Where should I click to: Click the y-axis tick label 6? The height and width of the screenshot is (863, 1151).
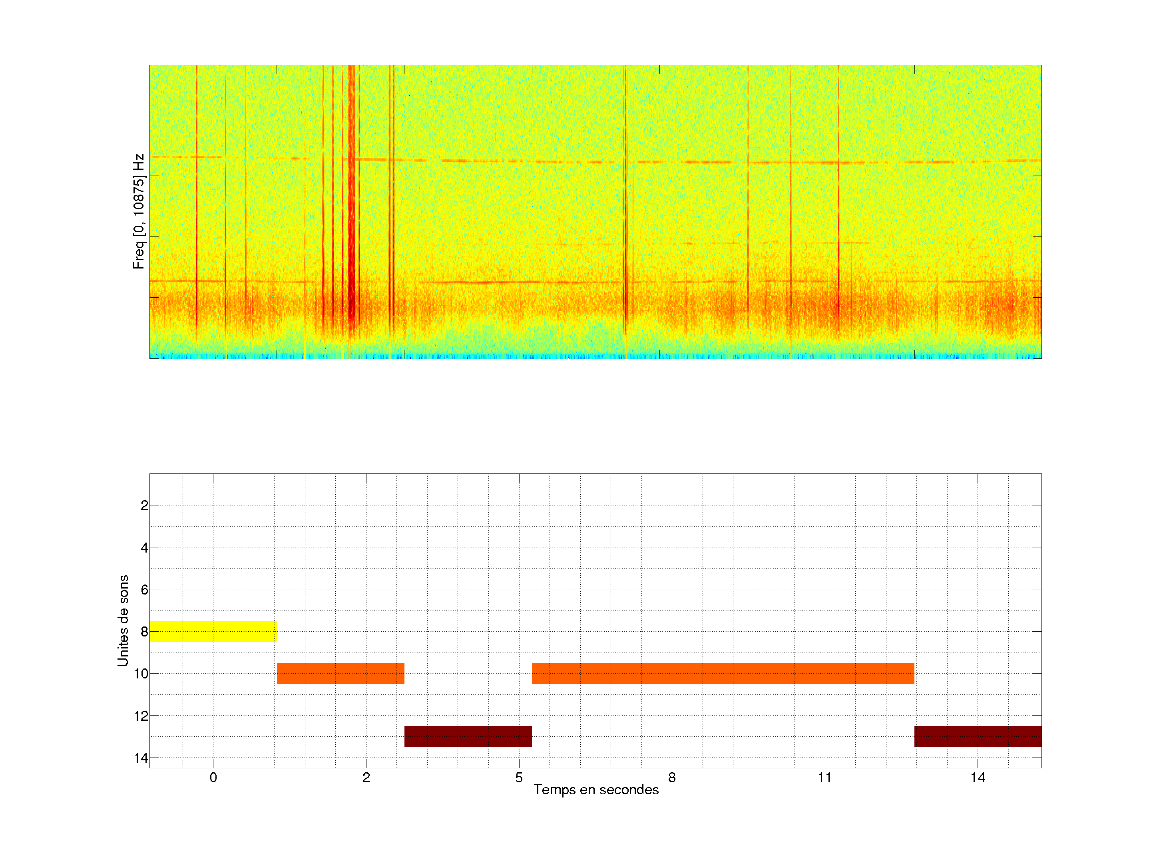click(x=144, y=589)
